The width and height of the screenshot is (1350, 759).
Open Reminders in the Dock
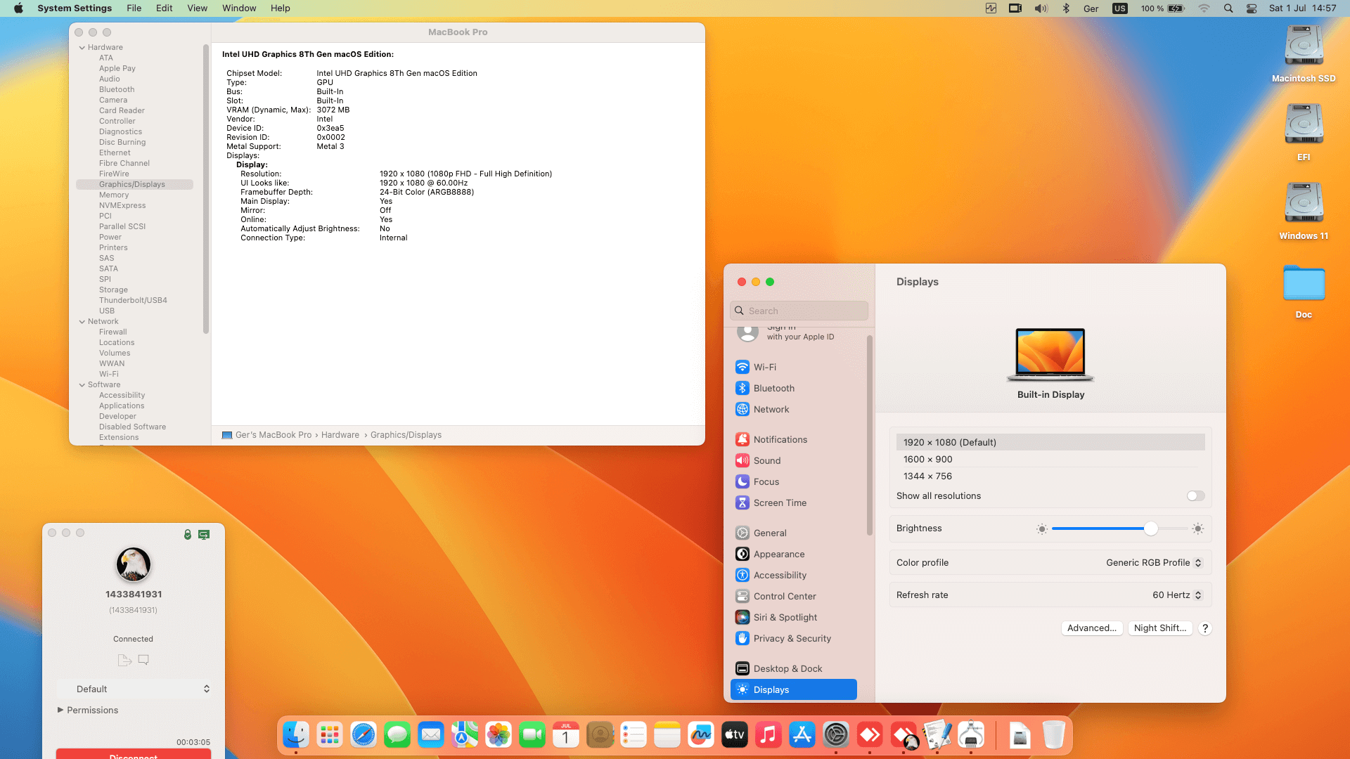(634, 735)
